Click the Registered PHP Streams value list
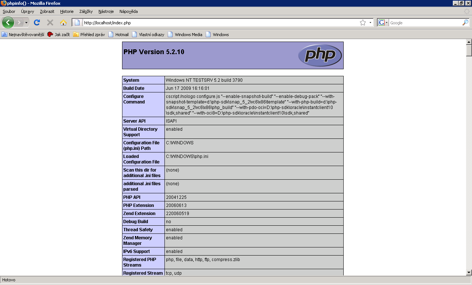472x285 pixels. click(203, 260)
